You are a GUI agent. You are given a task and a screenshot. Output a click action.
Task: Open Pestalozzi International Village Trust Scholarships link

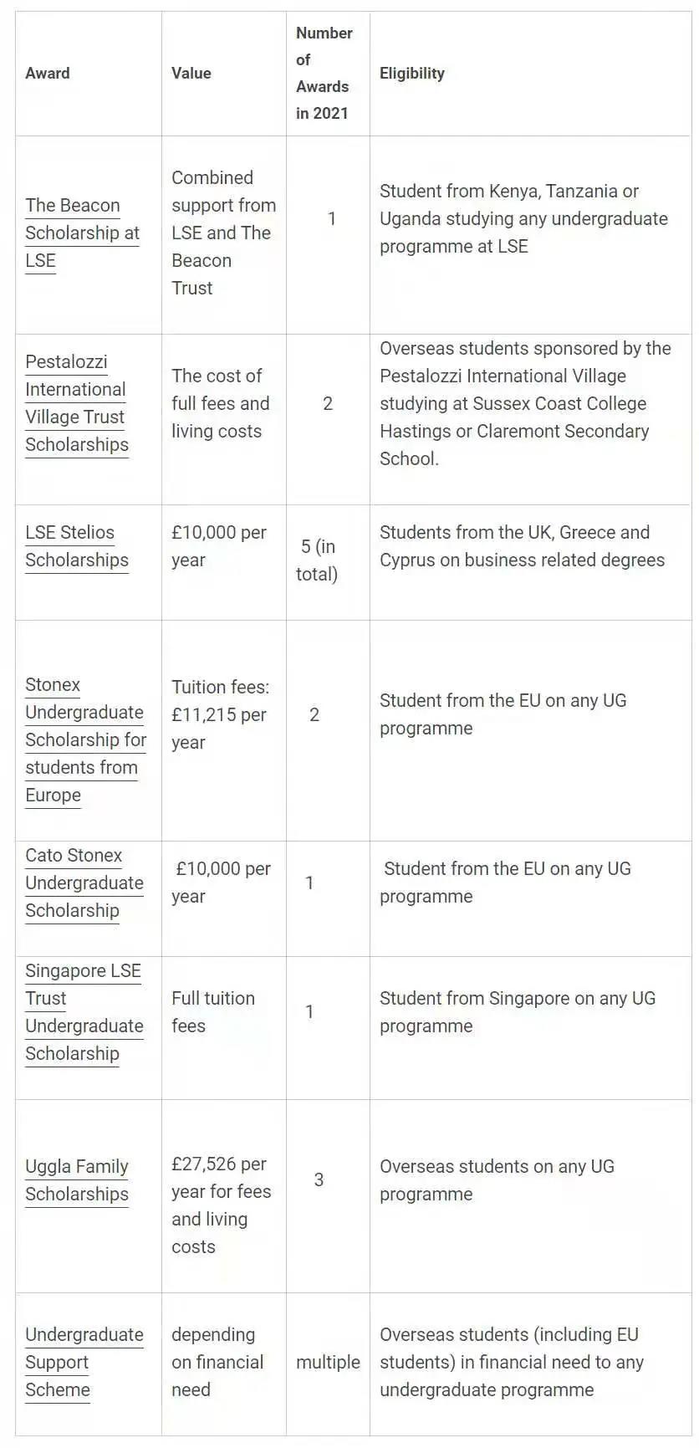click(77, 403)
